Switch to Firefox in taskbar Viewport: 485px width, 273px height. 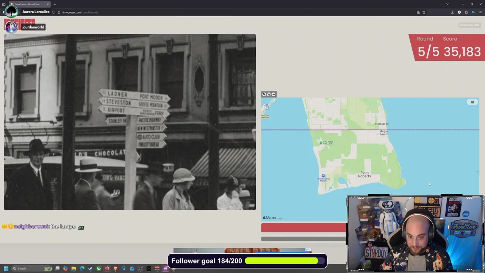pos(107,268)
